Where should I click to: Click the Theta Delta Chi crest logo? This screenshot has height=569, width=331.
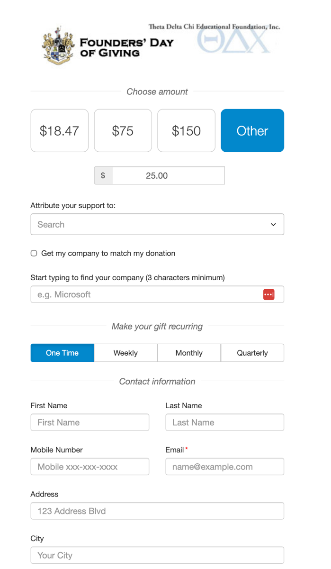[x=58, y=46]
